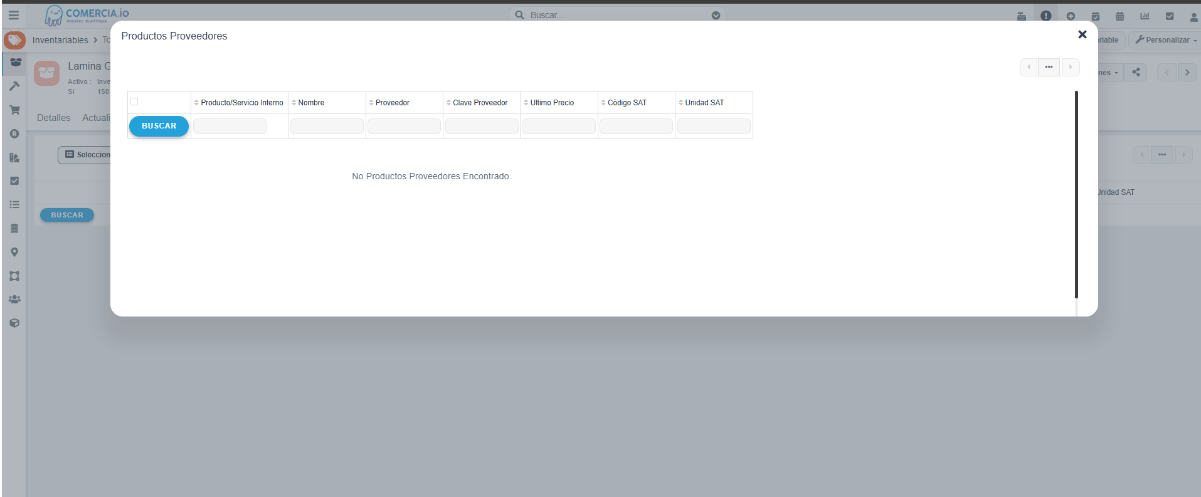Open the shopping cart sidebar icon
Viewport: 1201px width, 497px height.
pyautogui.click(x=14, y=110)
